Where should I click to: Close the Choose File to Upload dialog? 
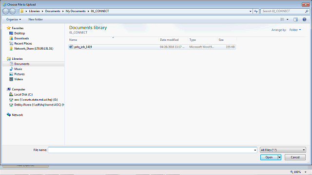306,4
